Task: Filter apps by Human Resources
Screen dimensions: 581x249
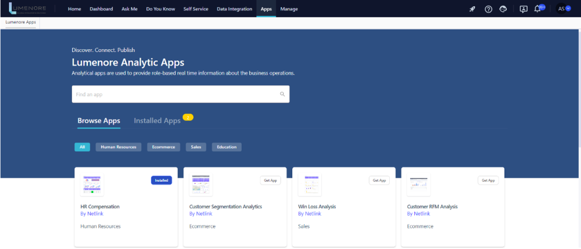Action: pyautogui.click(x=119, y=147)
